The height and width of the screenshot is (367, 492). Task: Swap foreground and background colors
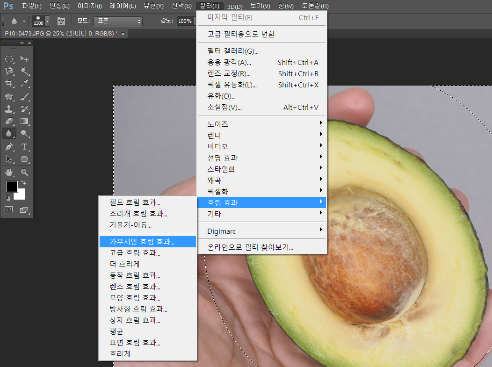click(23, 182)
